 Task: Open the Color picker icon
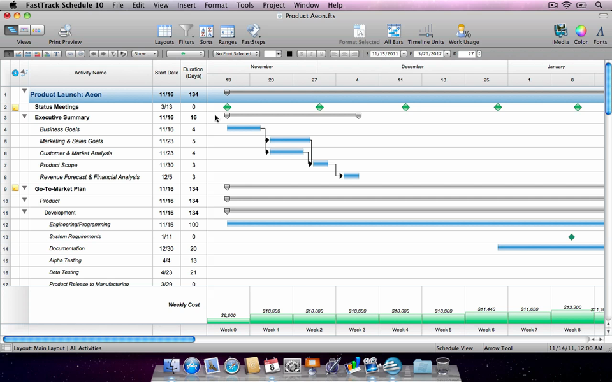(581, 31)
